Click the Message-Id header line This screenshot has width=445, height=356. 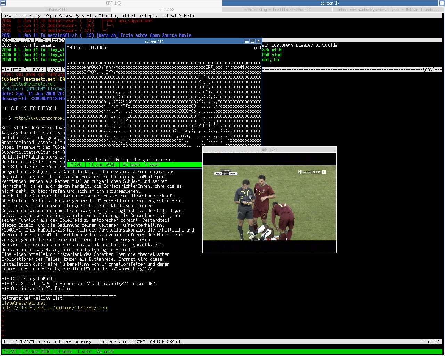click(x=33, y=98)
